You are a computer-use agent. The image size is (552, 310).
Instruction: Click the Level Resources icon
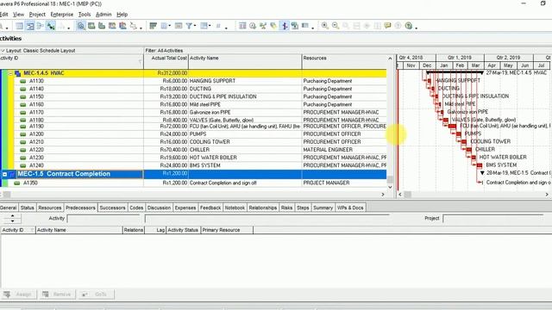click(x=263, y=26)
